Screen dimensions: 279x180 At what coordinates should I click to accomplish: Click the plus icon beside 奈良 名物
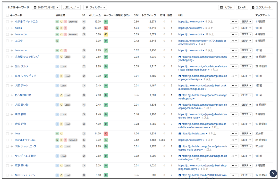12,114
